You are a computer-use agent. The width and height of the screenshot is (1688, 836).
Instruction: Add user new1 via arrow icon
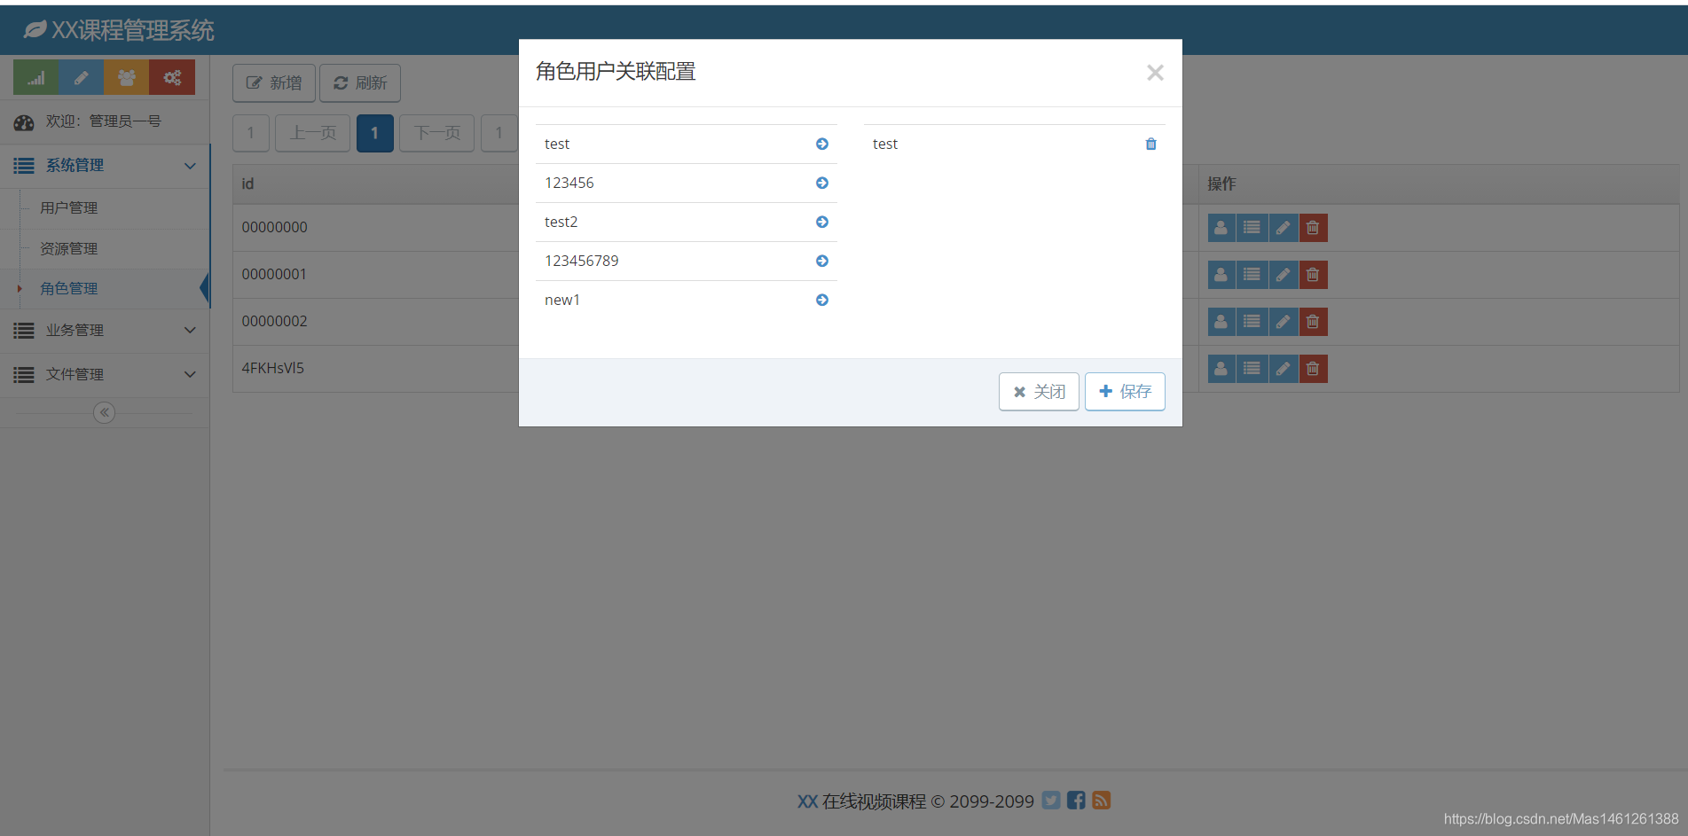coord(822,300)
